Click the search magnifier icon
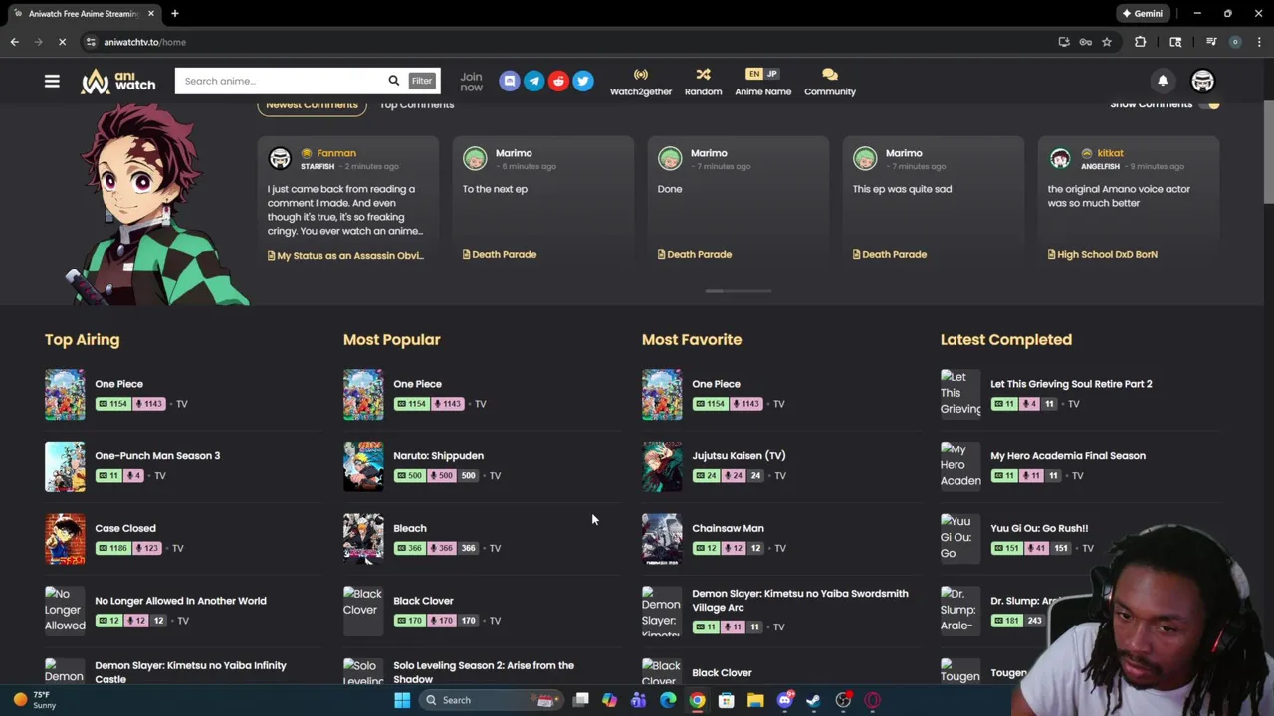Image resolution: width=1274 pixels, height=716 pixels. point(394,81)
